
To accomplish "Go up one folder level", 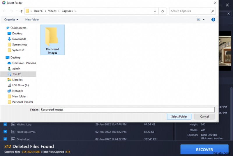I will click(22, 11).
